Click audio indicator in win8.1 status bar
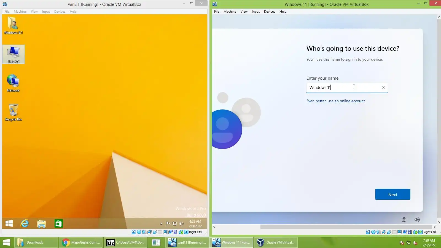441x248 pixels. click(x=144, y=232)
